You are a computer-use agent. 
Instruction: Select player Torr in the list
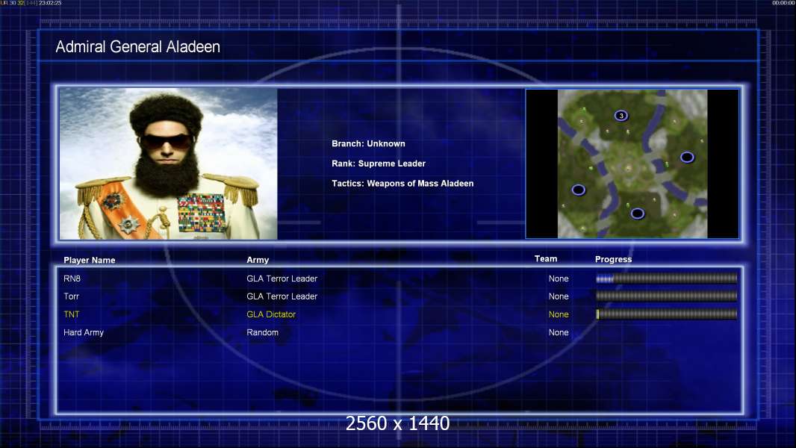coord(71,296)
